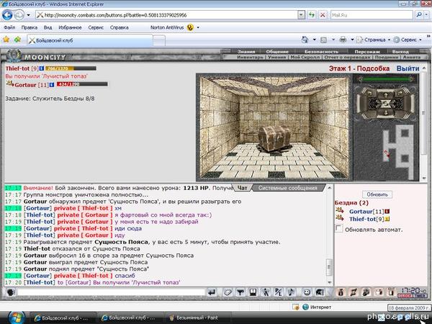The height and width of the screenshot is (324, 432).
Task: Click the chat send arrow button
Action: pyautogui.click(x=212, y=292)
